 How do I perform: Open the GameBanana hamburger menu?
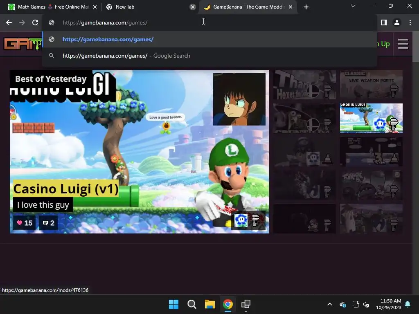point(403,44)
